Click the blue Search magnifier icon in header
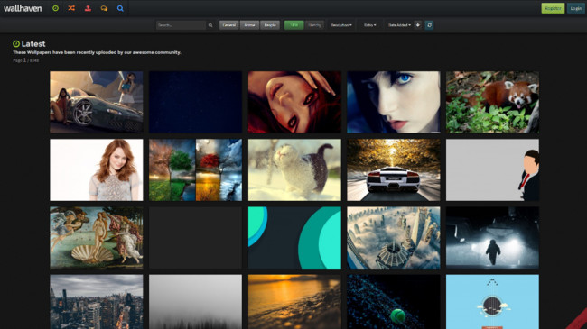 [120, 8]
